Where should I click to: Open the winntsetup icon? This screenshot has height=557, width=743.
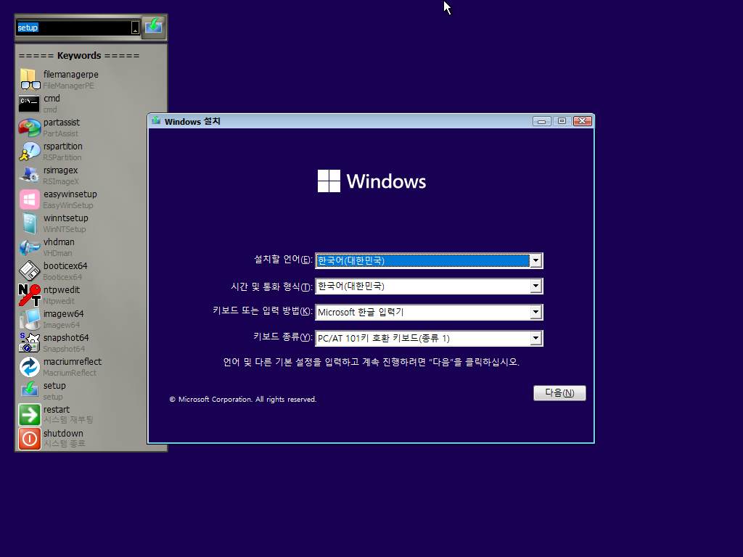pos(29,223)
